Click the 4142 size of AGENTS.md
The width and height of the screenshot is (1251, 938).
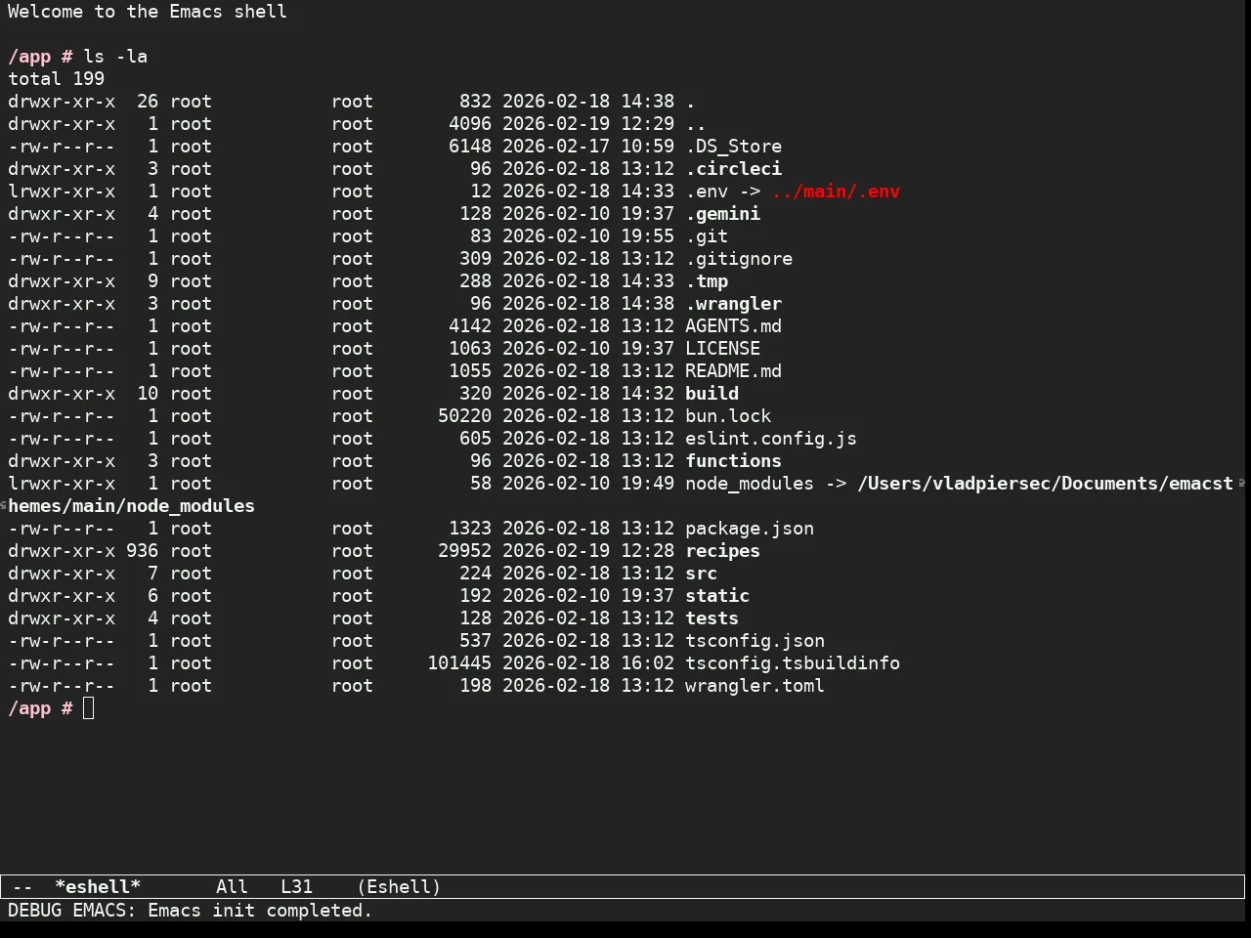470,326
